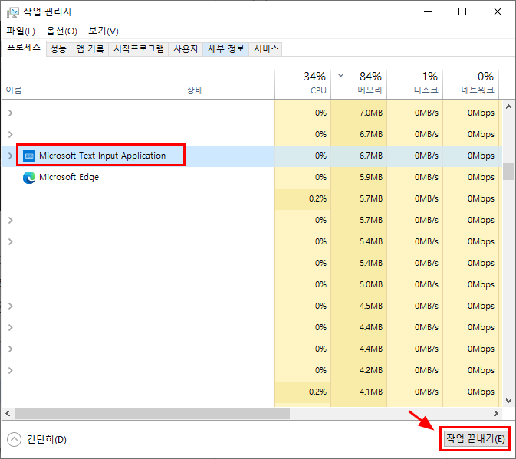Select the Microsoft Text Input Application name text

102,156
